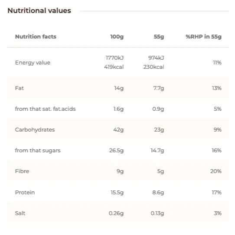Viewport: 235px width, 235px height.
Task: Select the 16% sugars percentage
Action: click(x=216, y=151)
